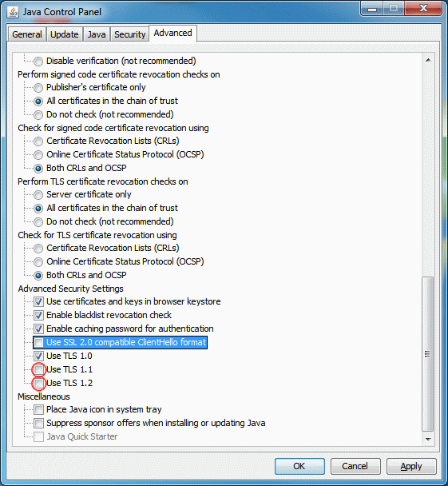Click the Advanced Security Settings heading
The height and width of the screenshot is (486, 448).
pos(70,289)
